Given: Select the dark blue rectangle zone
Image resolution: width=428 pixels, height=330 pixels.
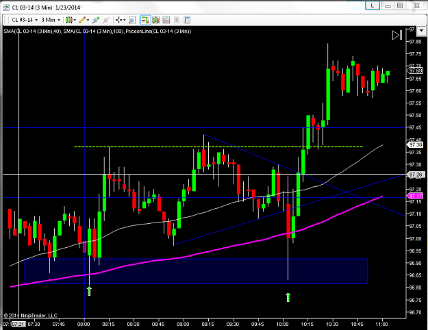Looking at the screenshot, I should [196, 271].
